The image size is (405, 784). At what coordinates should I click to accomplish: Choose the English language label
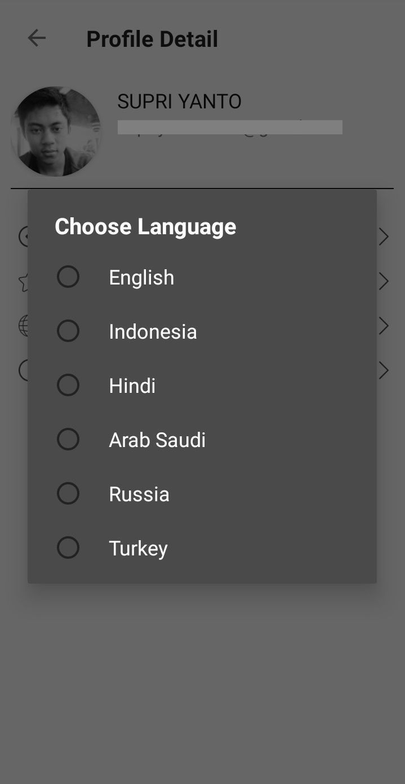[x=141, y=278]
